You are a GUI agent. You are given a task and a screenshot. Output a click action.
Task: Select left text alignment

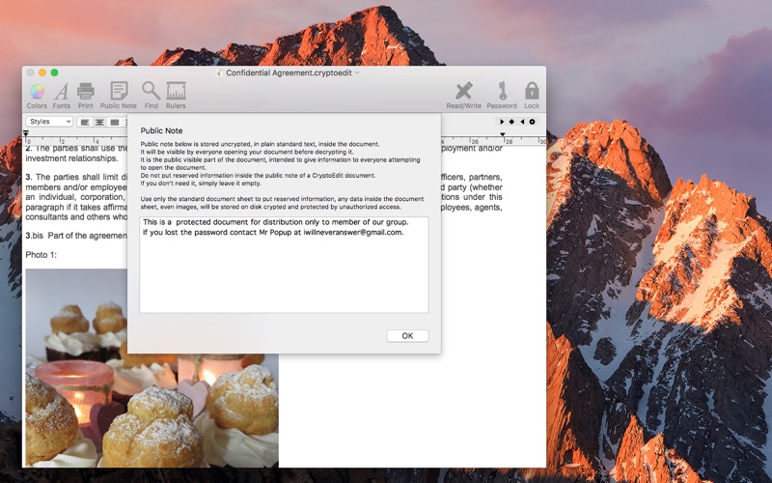85,122
